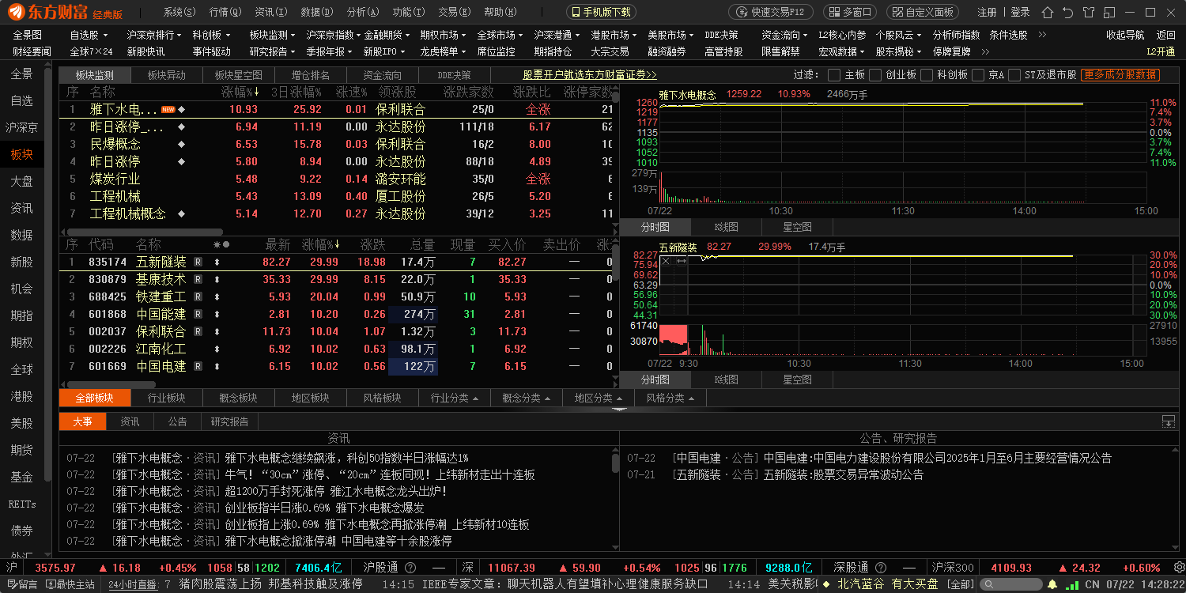1186x593 pixels.
Task: Select 基金 in left sidebar
Action: 21,477
